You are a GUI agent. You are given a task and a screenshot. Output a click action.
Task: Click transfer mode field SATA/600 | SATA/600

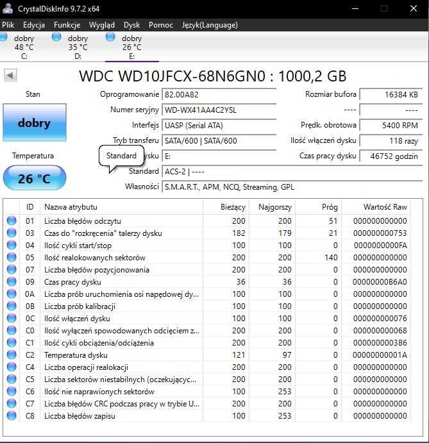pyautogui.click(x=219, y=140)
